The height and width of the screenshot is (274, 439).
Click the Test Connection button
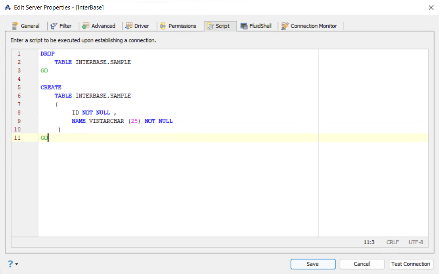coord(411,264)
